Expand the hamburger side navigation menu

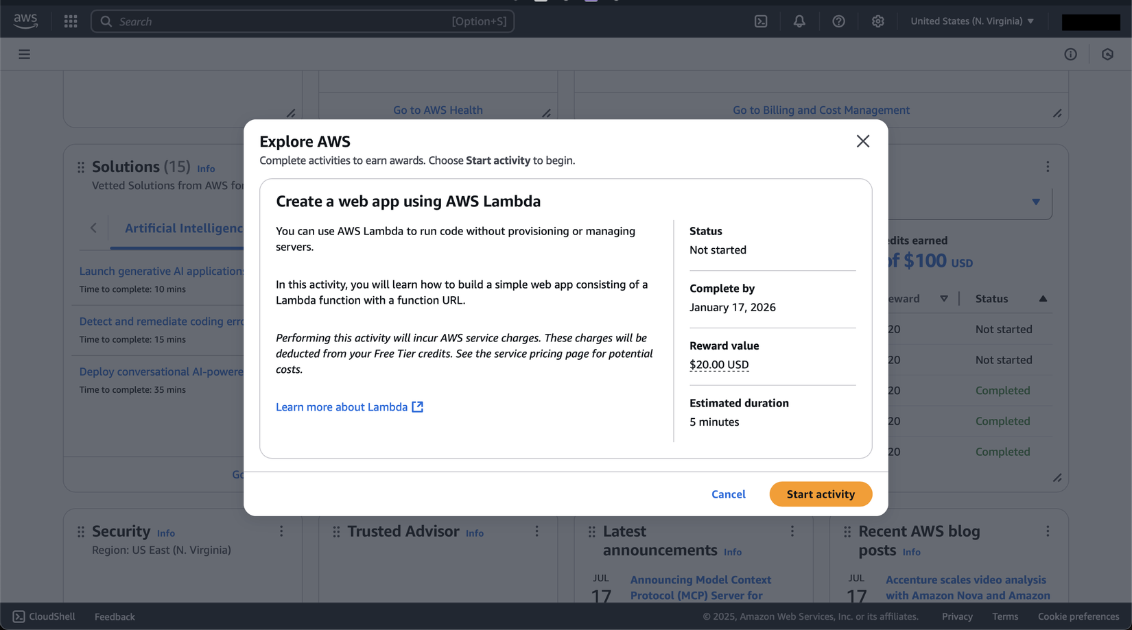(x=24, y=54)
